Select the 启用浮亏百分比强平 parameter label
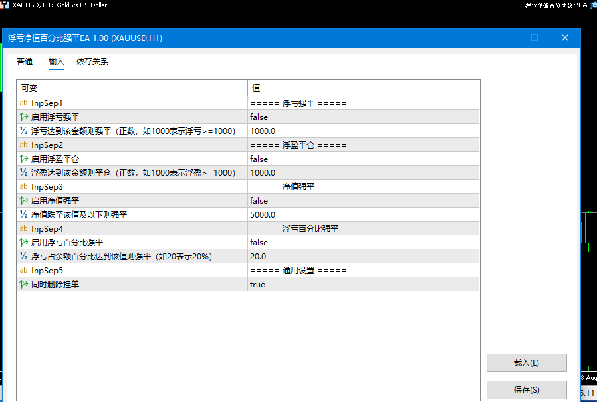This screenshot has height=402, width=597. 67,242
